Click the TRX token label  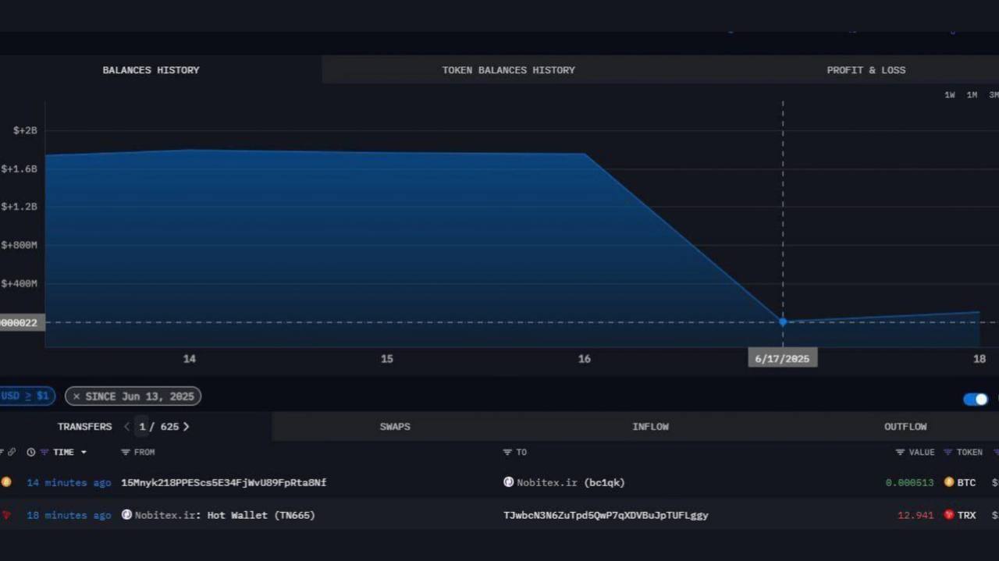(966, 516)
